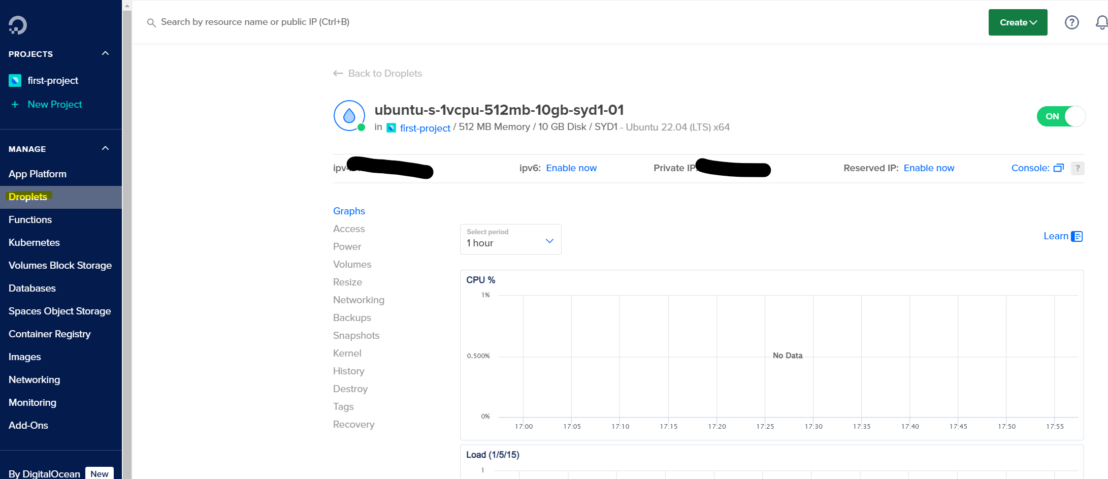Open the Networking tab in droplet menu

[359, 300]
